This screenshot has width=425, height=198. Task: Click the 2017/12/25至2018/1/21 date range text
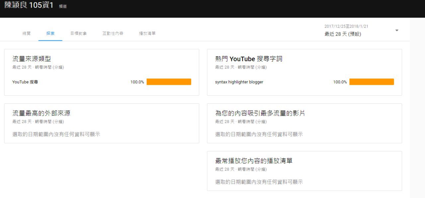tap(346, 26)
